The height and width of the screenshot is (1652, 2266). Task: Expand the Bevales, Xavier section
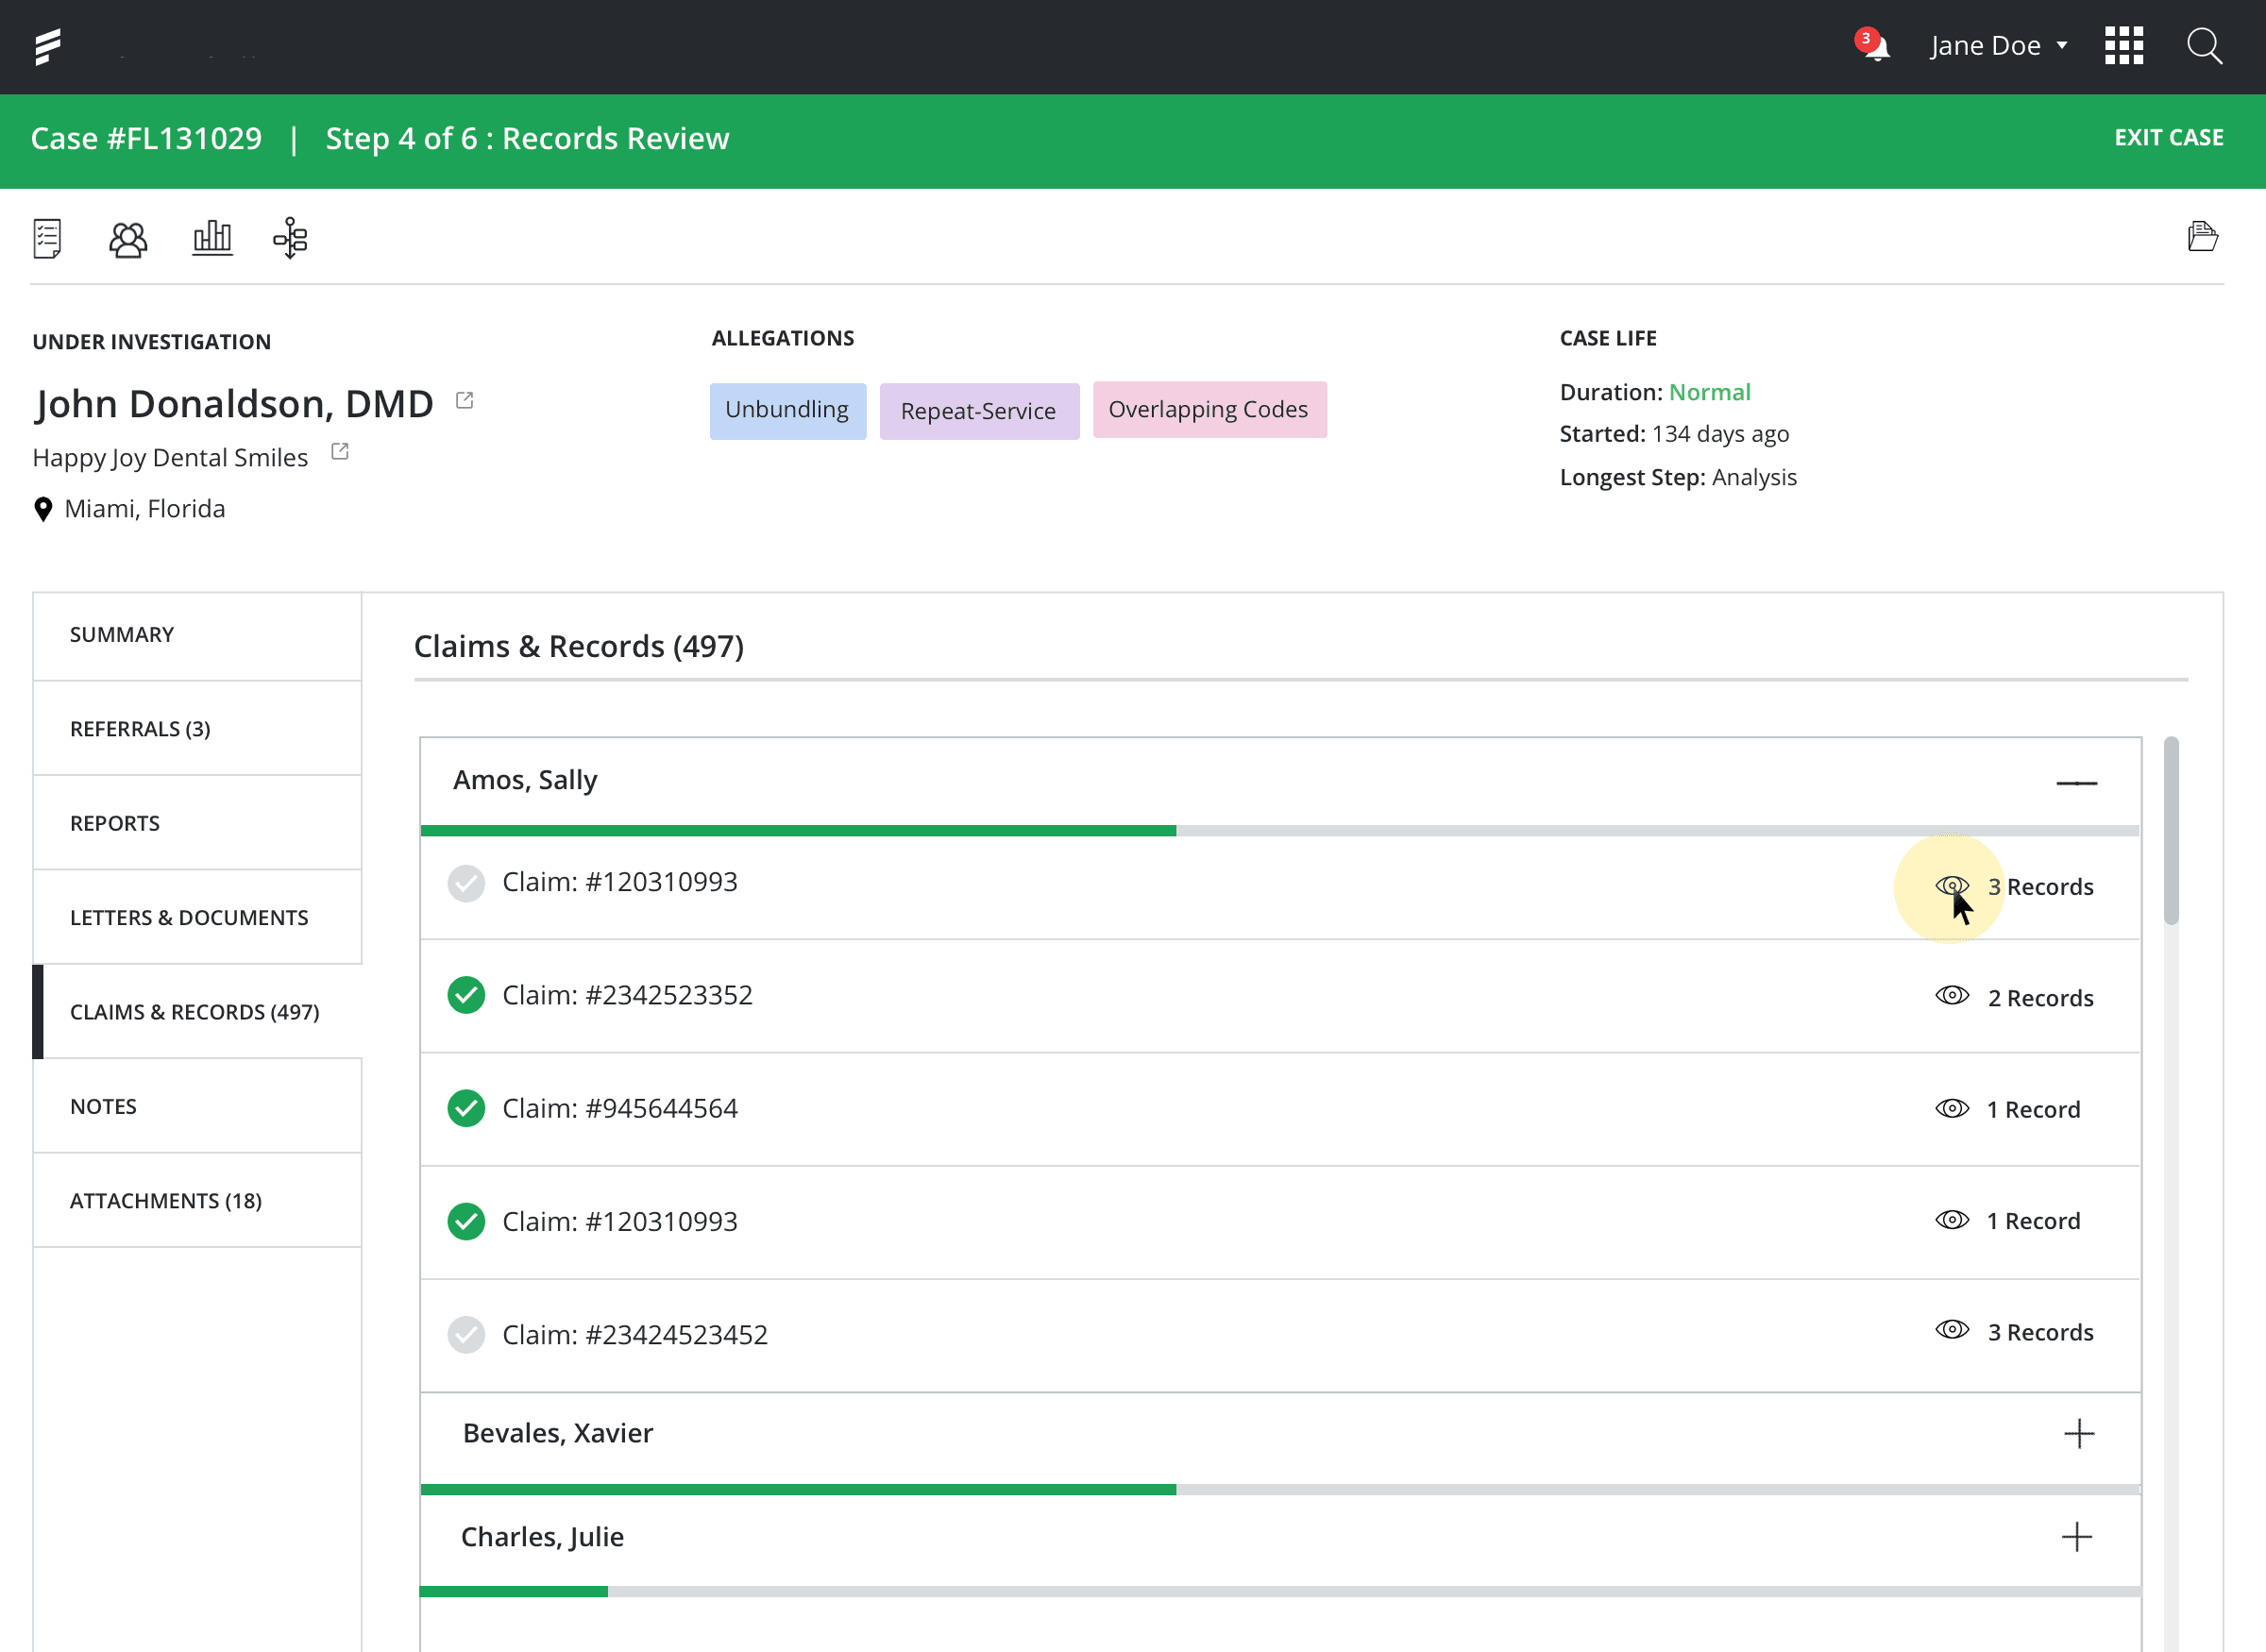2078,1433
